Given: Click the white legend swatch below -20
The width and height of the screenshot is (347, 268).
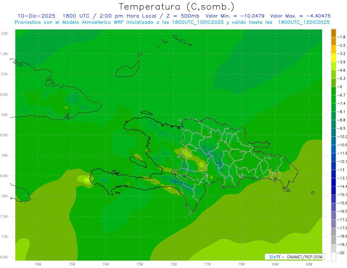Looking at the screenshot, I should [x=333, y=257].
